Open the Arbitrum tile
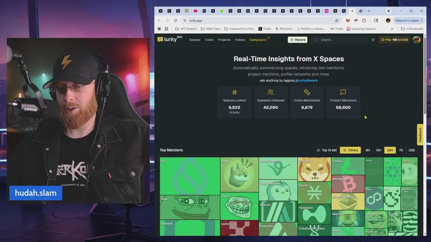 [278, 212]
